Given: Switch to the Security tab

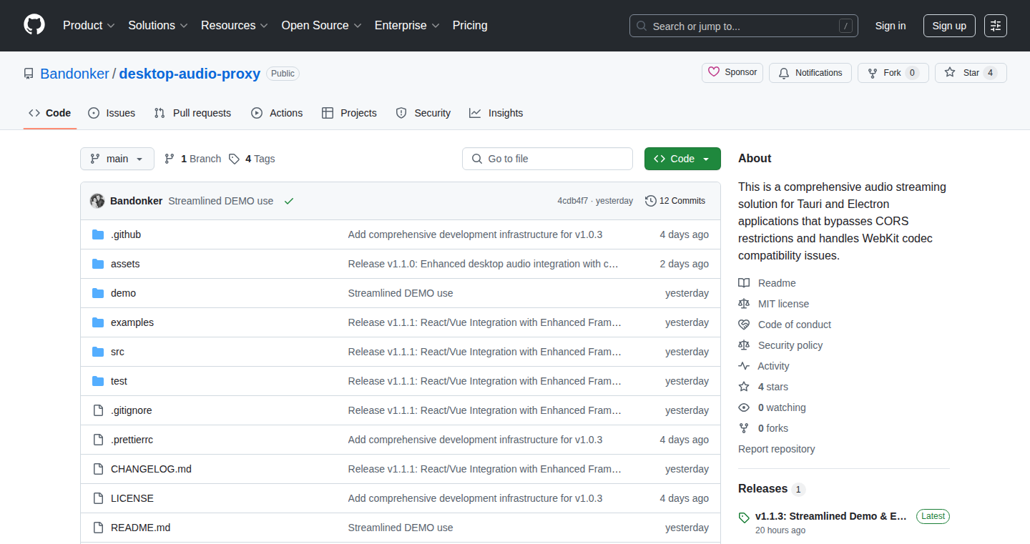Looking at the screenshot, I should click(423, 113).
